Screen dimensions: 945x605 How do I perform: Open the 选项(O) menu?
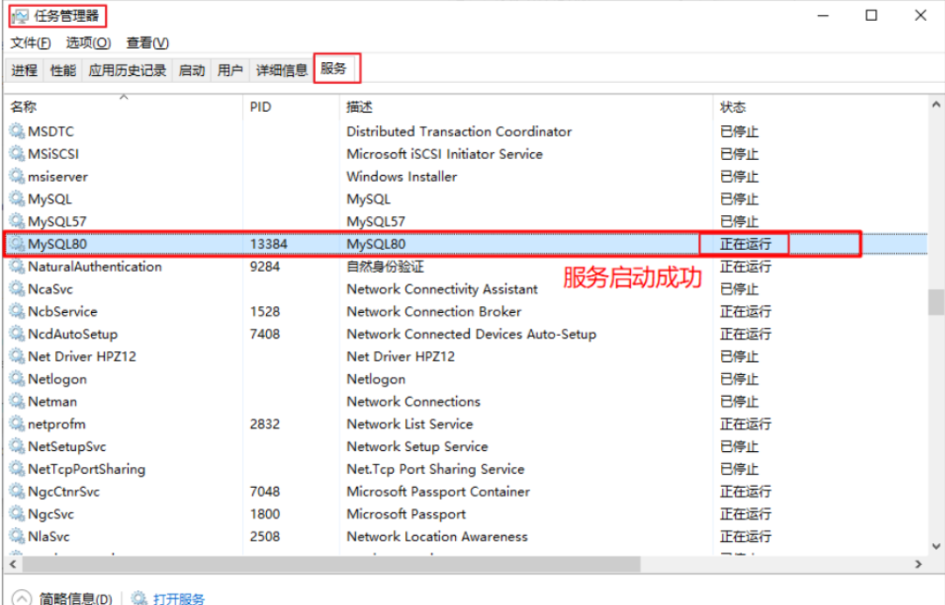pos(88,43)
